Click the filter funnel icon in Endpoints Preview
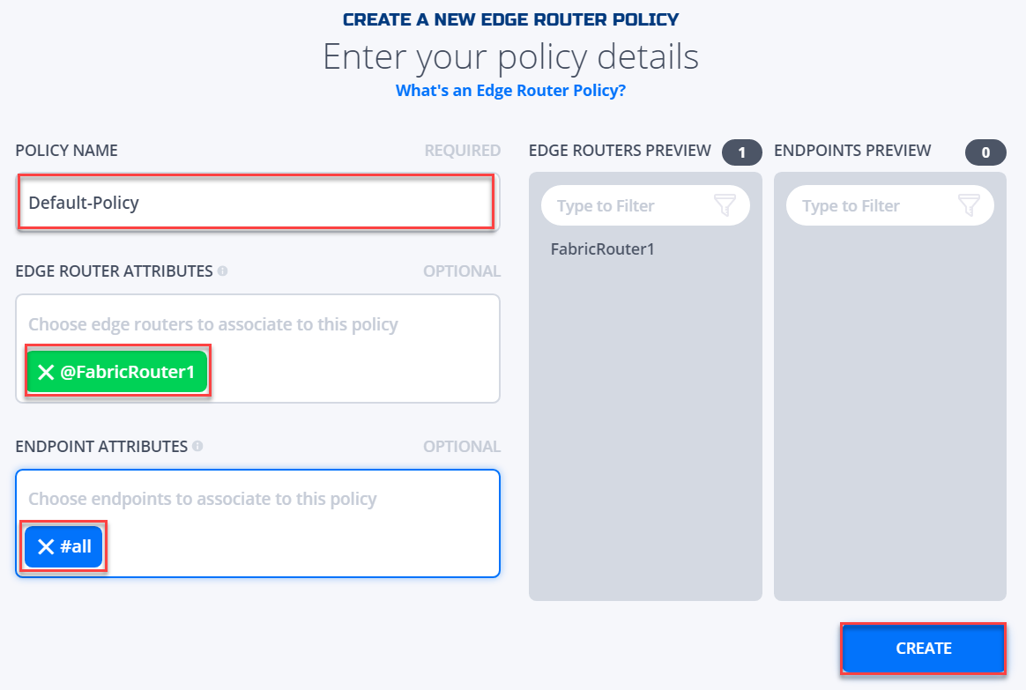This screenshot has height=690, width=1026. point(969,205)
